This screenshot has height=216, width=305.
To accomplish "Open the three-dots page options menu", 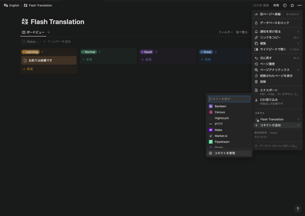I will (299, 5).
